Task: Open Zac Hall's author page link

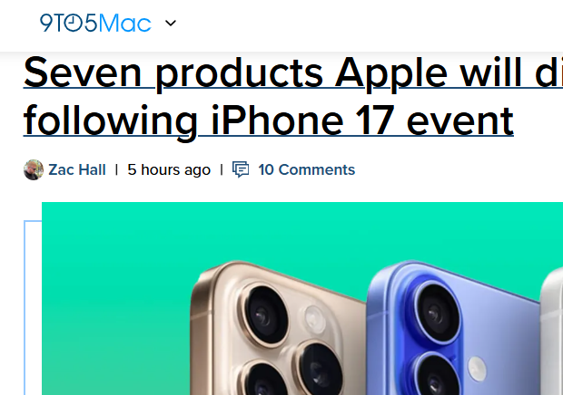Action: [x=77, y=169]
